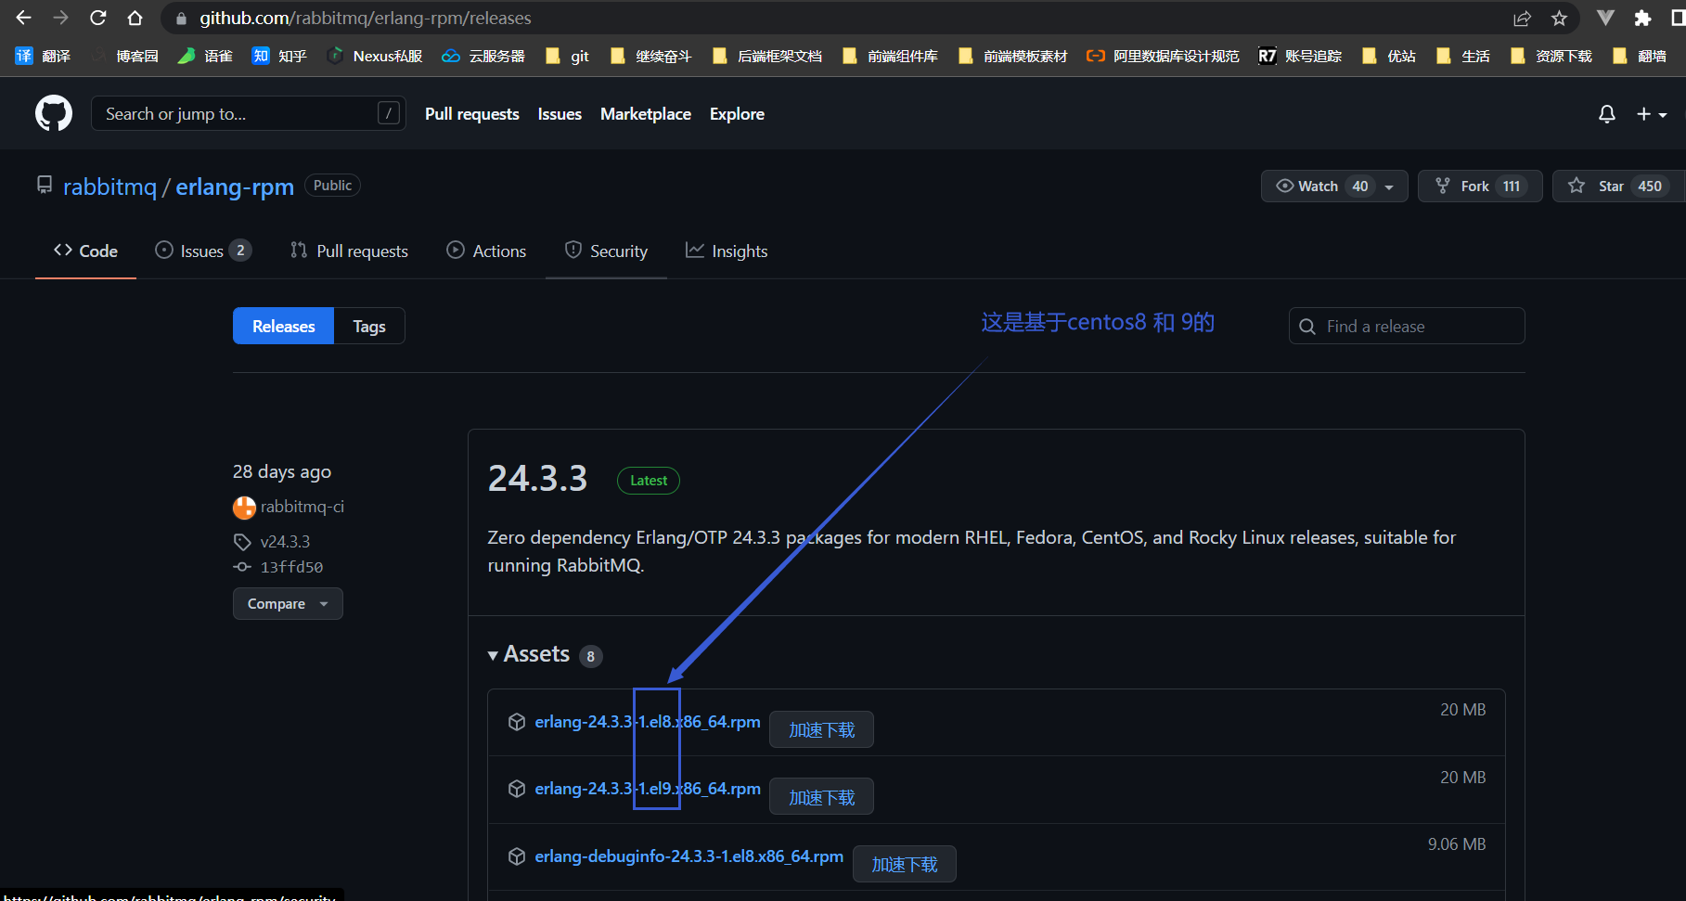Open the 语雀 bookmark
This screenshot has width=1686, height=901.
205,56
